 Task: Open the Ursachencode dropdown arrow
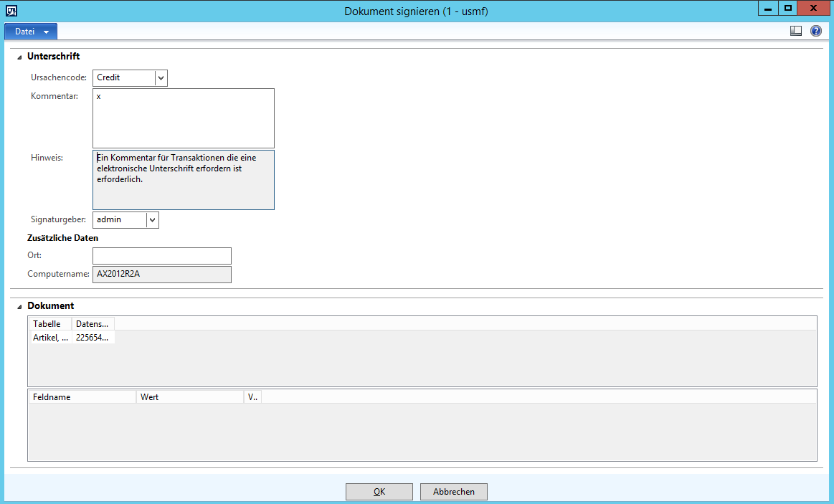[161, 77]
